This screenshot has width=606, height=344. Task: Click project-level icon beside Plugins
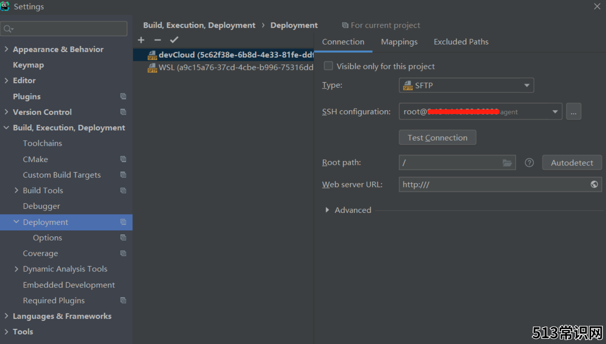pos(123,96)
